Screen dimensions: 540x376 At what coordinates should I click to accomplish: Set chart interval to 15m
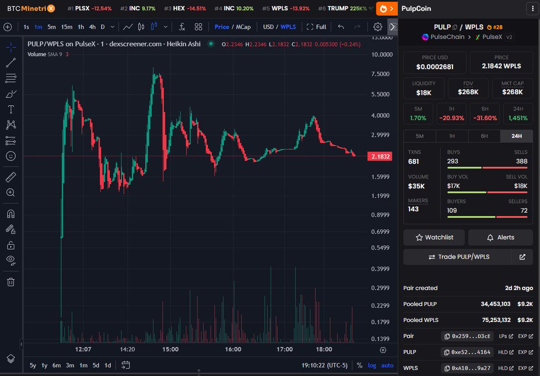tap(67, 27)
